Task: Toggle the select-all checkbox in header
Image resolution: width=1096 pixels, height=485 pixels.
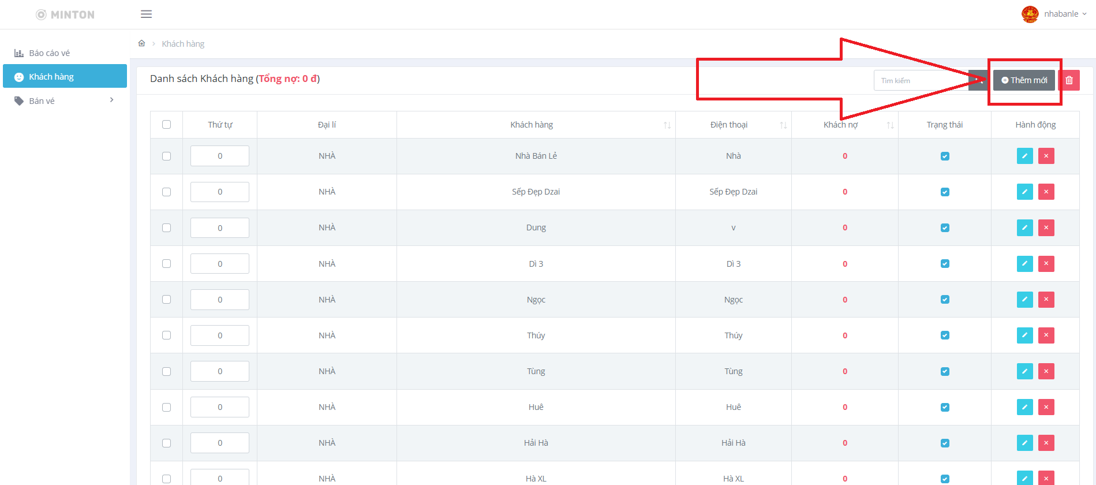Action: pyautogui.click(x=167, y=125)
